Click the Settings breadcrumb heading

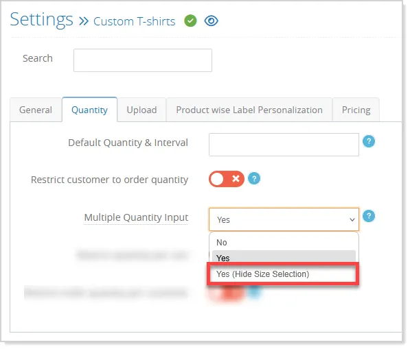pyautogui.click(x=42, y=20)
